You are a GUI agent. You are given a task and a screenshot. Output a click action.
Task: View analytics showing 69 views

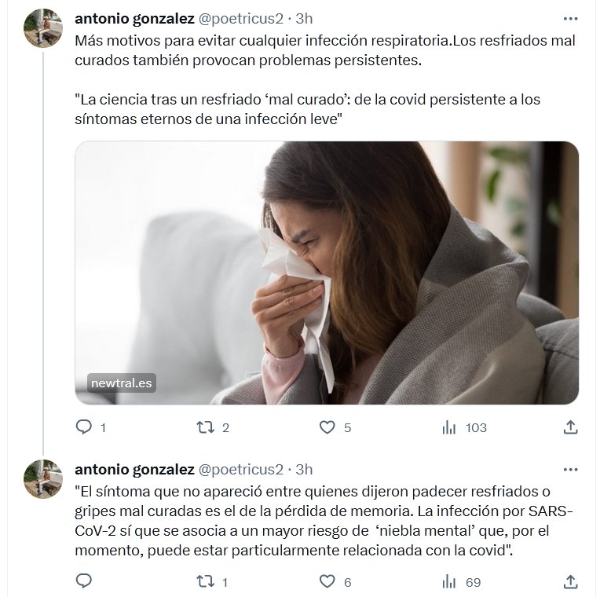(450, 582)
